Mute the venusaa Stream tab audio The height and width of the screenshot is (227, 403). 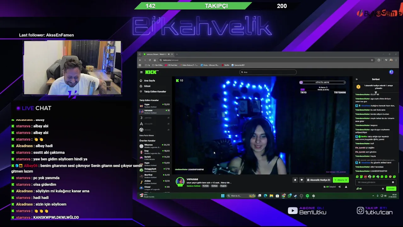pos(169,54)
